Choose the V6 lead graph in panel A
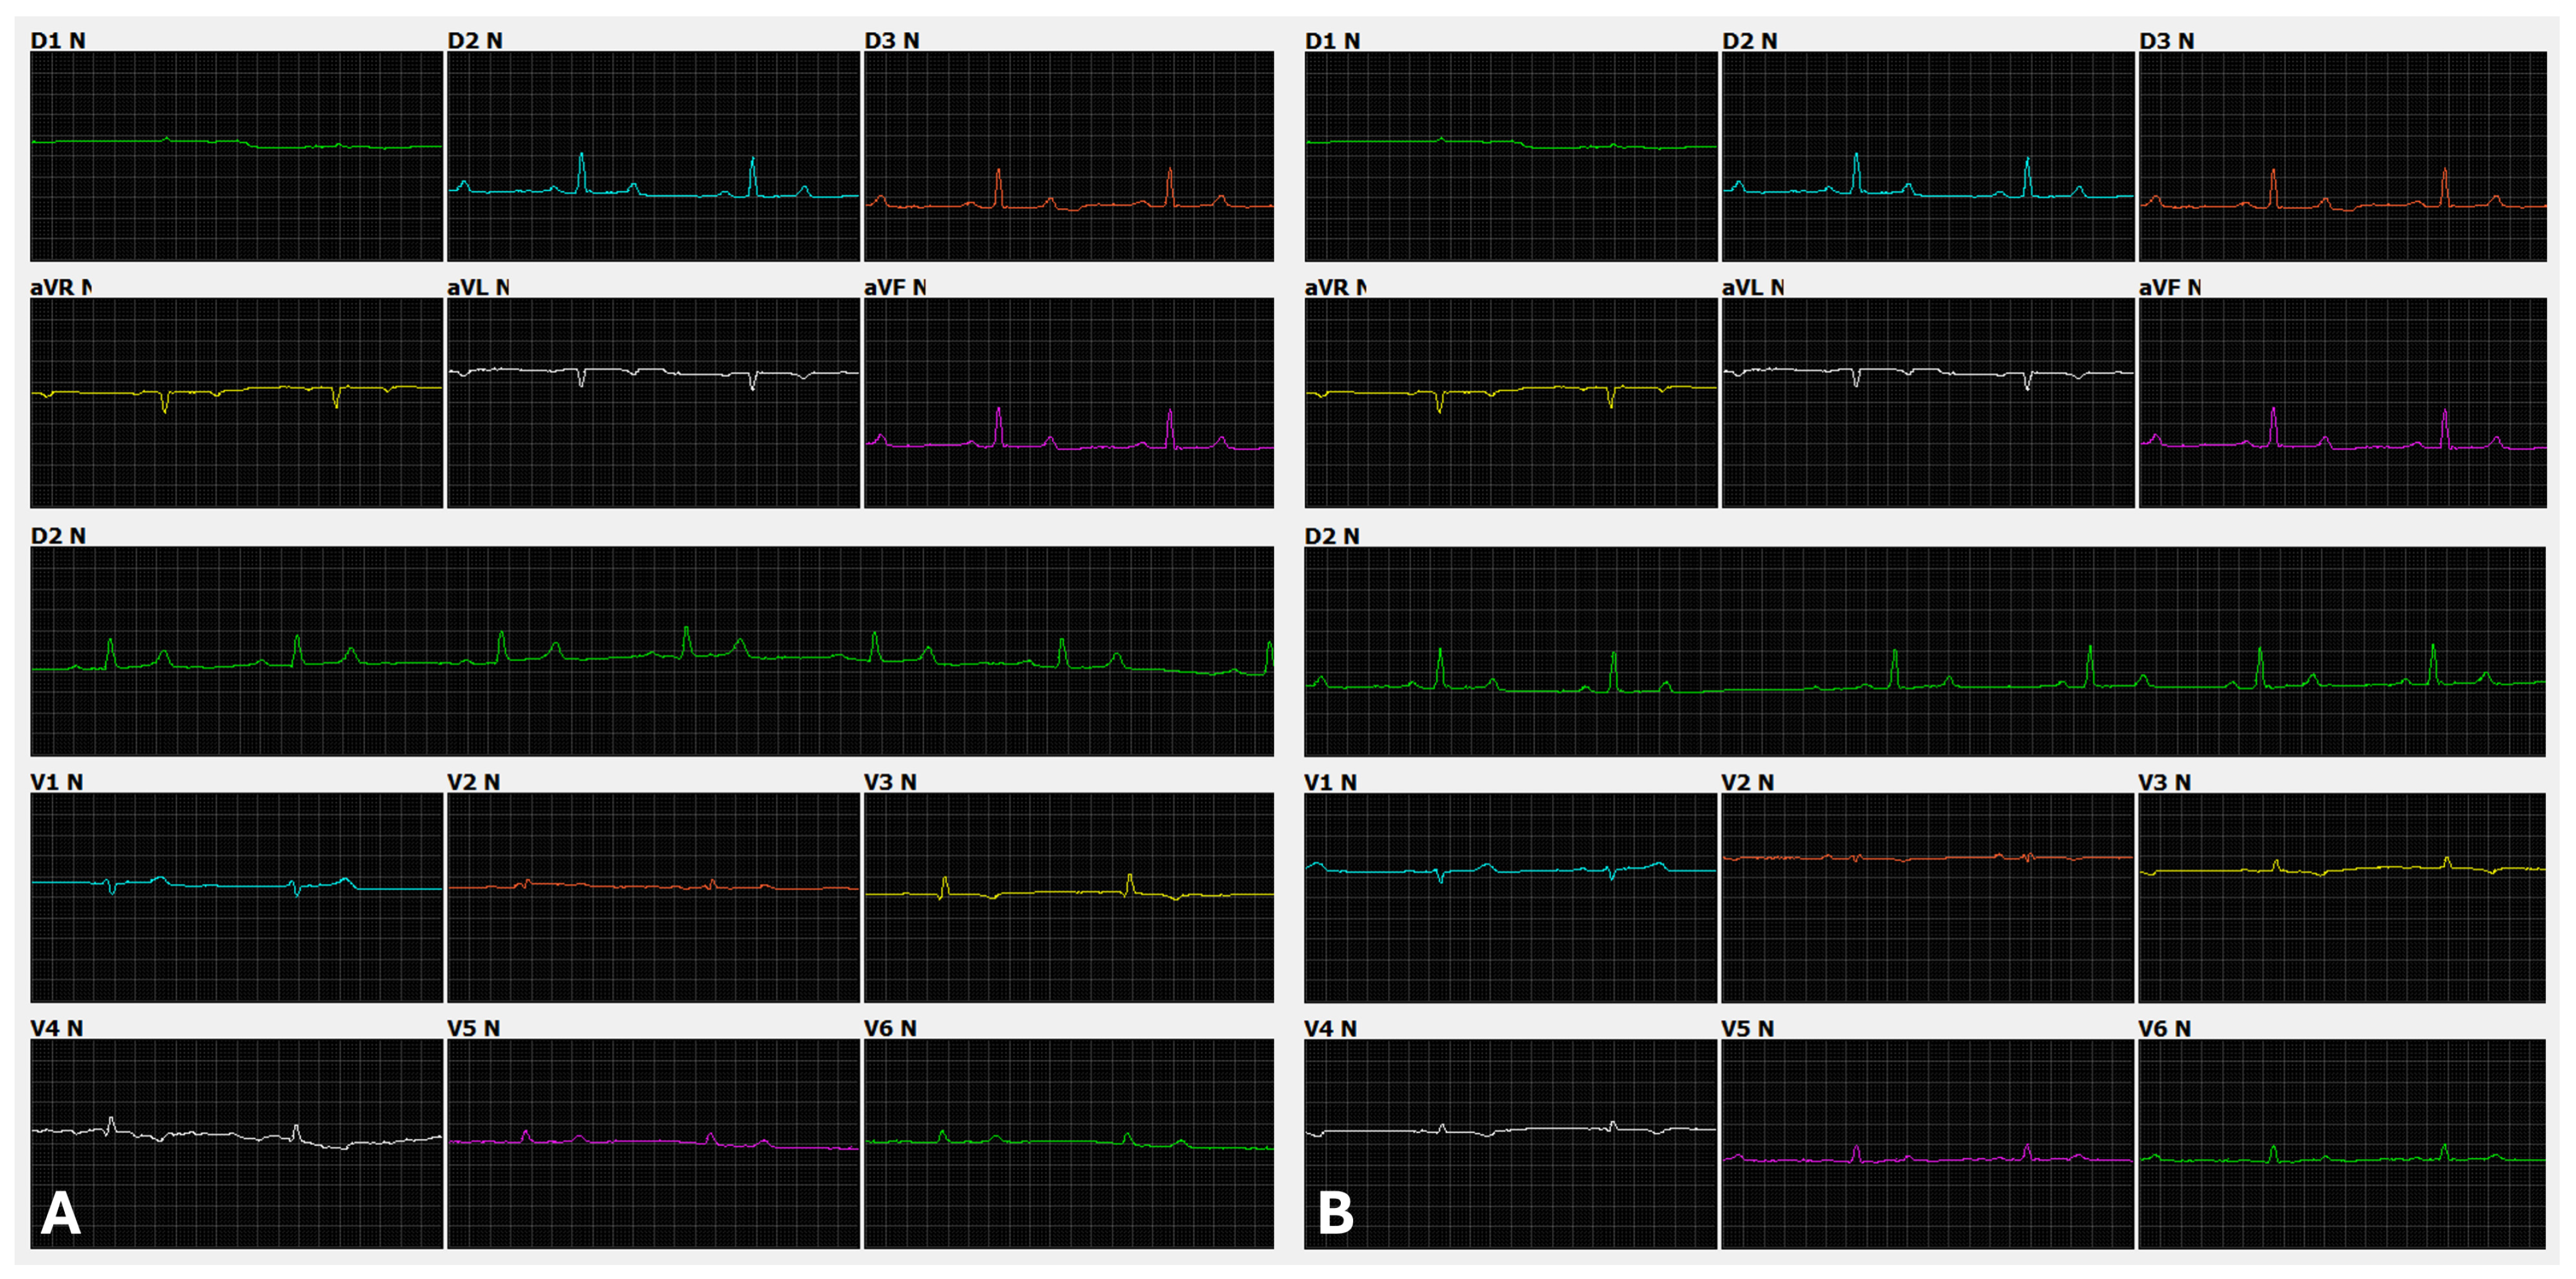The width and height of the screenshot is (2576, 1279). pyautogui.click(x=1069, y=1144)
